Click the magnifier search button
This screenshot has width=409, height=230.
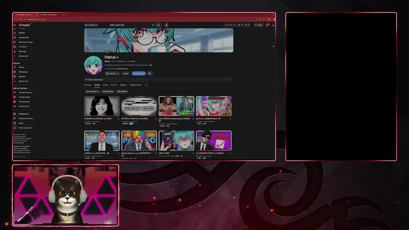(158, 25)
